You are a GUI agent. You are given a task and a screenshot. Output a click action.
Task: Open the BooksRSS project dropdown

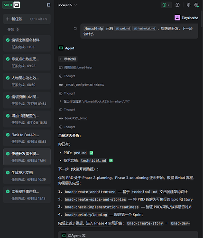coord(67,5)
